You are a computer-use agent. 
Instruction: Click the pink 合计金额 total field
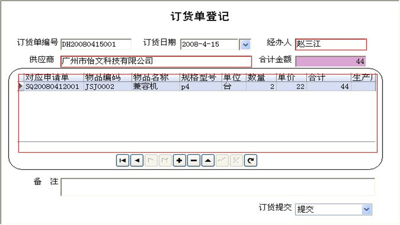point(330,61)
